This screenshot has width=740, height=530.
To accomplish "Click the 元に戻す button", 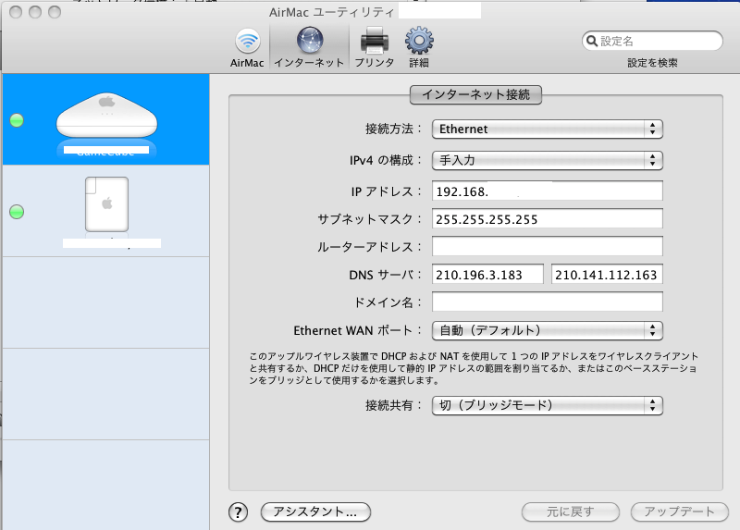I will pyautogui.click(x=571, y=512).
